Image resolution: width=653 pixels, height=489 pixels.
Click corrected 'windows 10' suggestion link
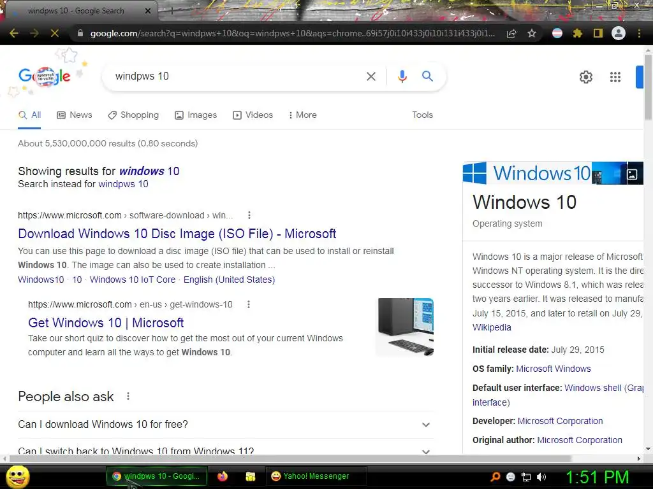click(x=149, y=171)
